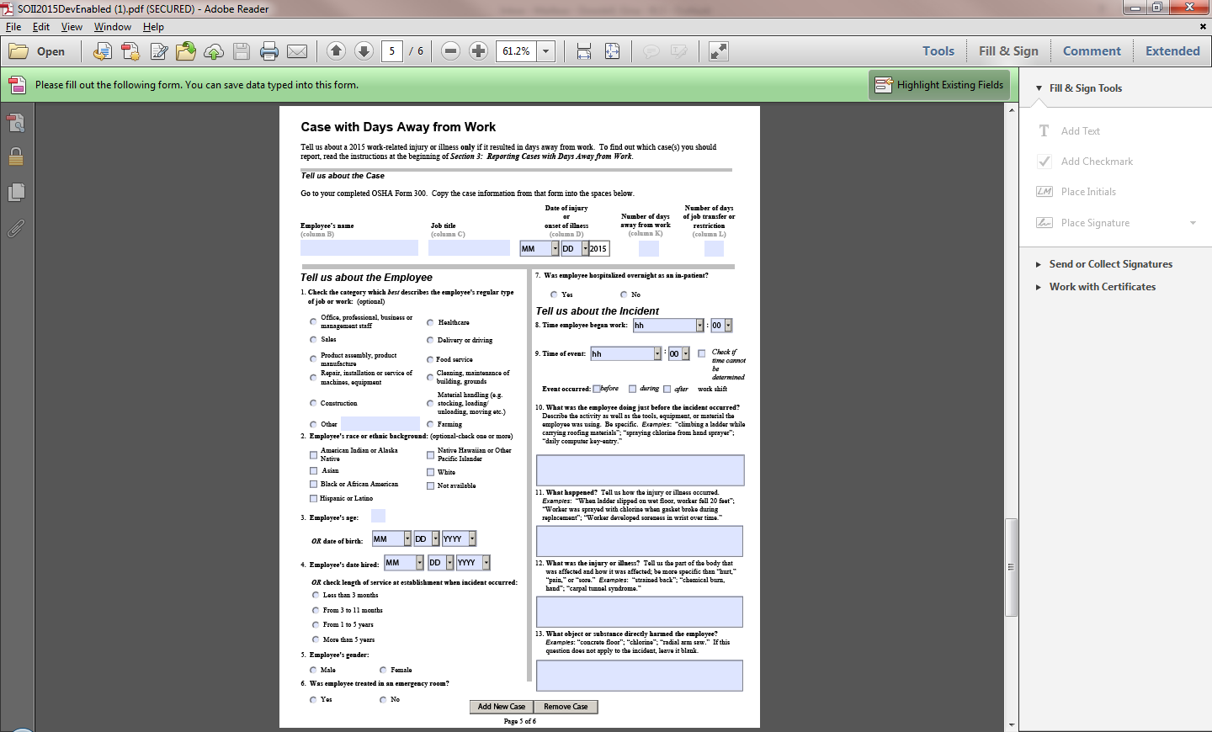Click the Employee's name input field
Viewport: 1212px width, 732px height.
coord(359,248)
